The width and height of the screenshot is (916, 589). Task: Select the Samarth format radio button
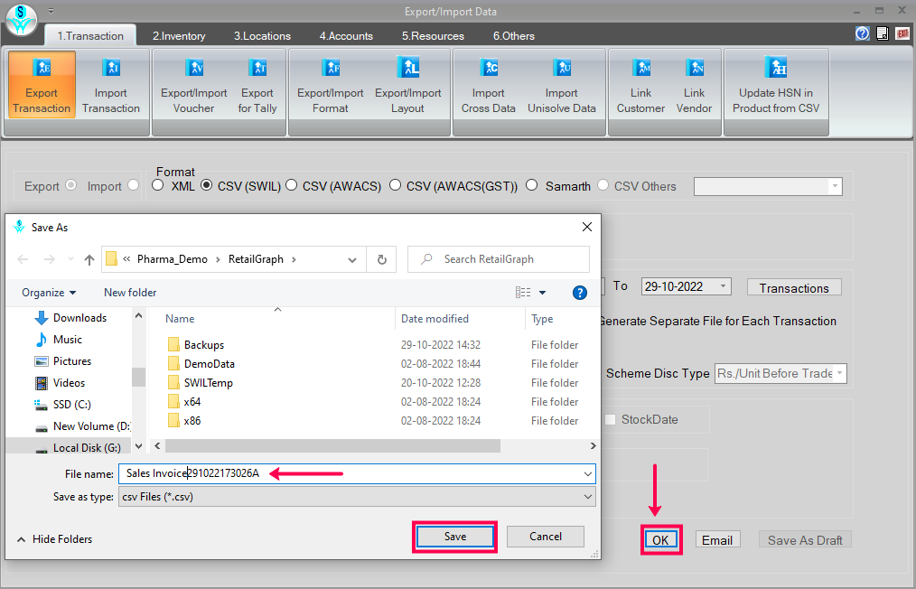click(531, 185)
